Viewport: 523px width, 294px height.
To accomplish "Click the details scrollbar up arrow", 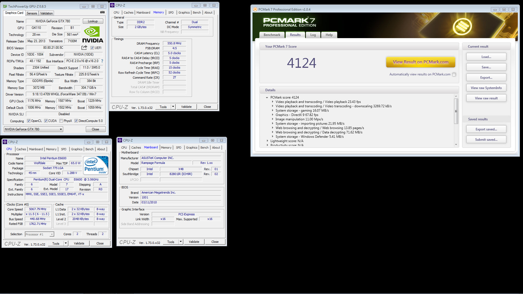I will tap(456, 96).
